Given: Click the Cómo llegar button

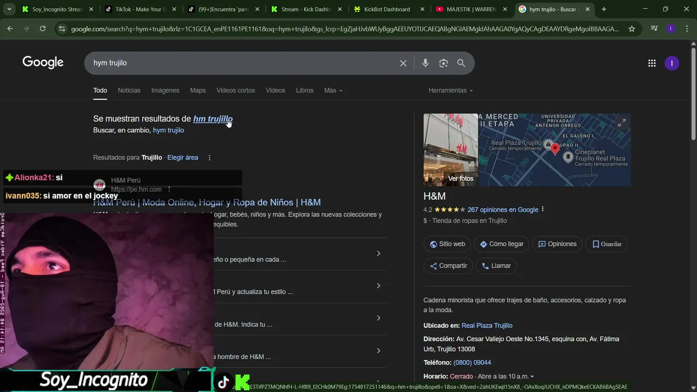Looking at the screenshot, I should pyautogui.click(x=501, y=244).
